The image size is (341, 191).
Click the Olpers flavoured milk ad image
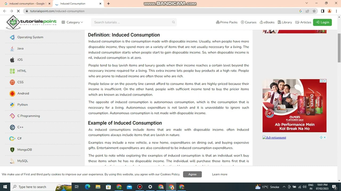pos(294,106)
